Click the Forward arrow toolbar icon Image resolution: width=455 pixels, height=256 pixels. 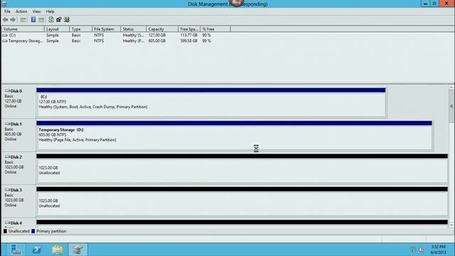[13, 20]
